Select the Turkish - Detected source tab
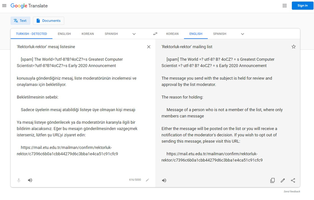Viewport: 314px width, 200px height. coord(31,34)
